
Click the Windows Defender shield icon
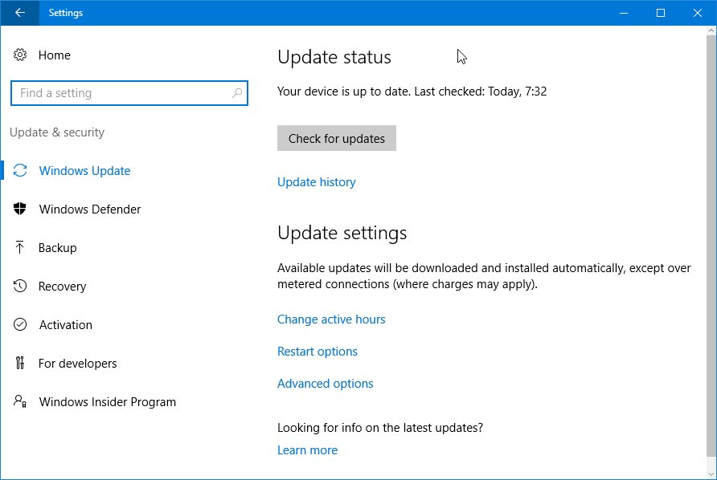click(x=19, y=209)
